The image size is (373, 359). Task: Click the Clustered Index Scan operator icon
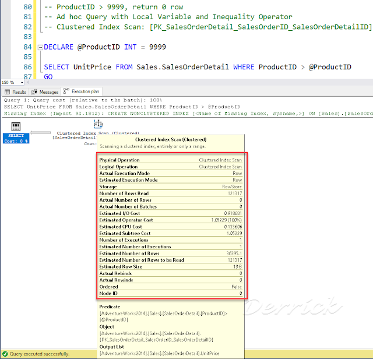click(x=98, y=124)
